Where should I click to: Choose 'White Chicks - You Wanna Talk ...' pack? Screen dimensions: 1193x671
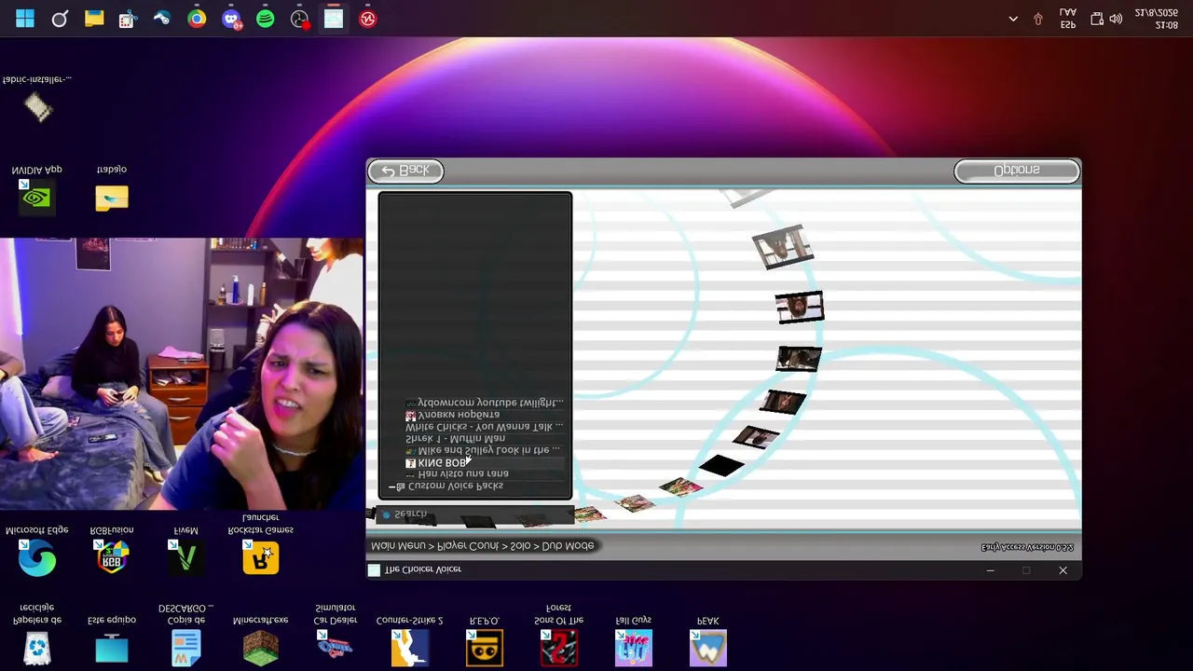tap(484, 426)
